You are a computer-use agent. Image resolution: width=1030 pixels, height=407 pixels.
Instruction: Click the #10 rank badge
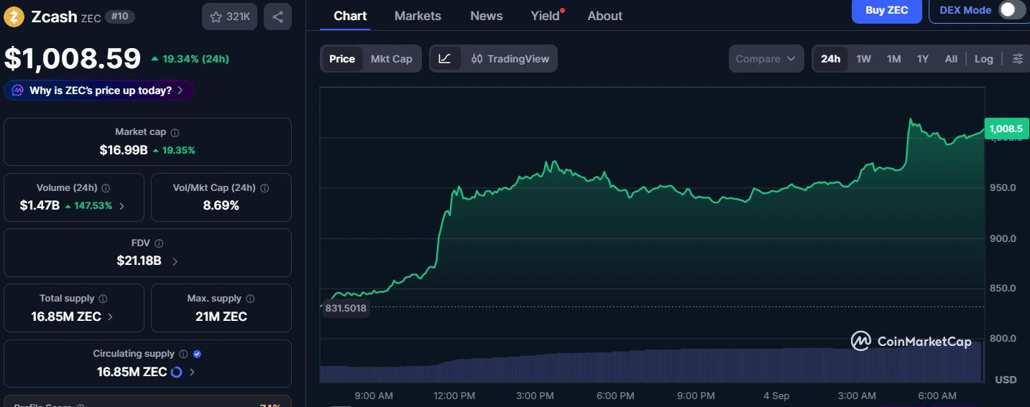pyautogui.click(x=119, y=17)
